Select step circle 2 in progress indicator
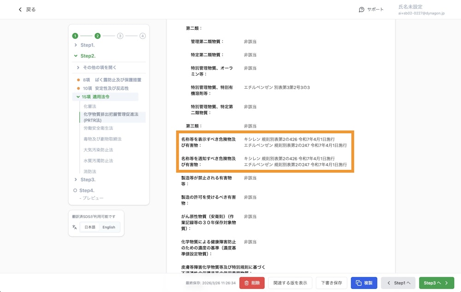This screenshot has height=292, width=461. 98,36
